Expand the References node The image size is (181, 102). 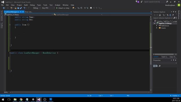pos(157,26)
